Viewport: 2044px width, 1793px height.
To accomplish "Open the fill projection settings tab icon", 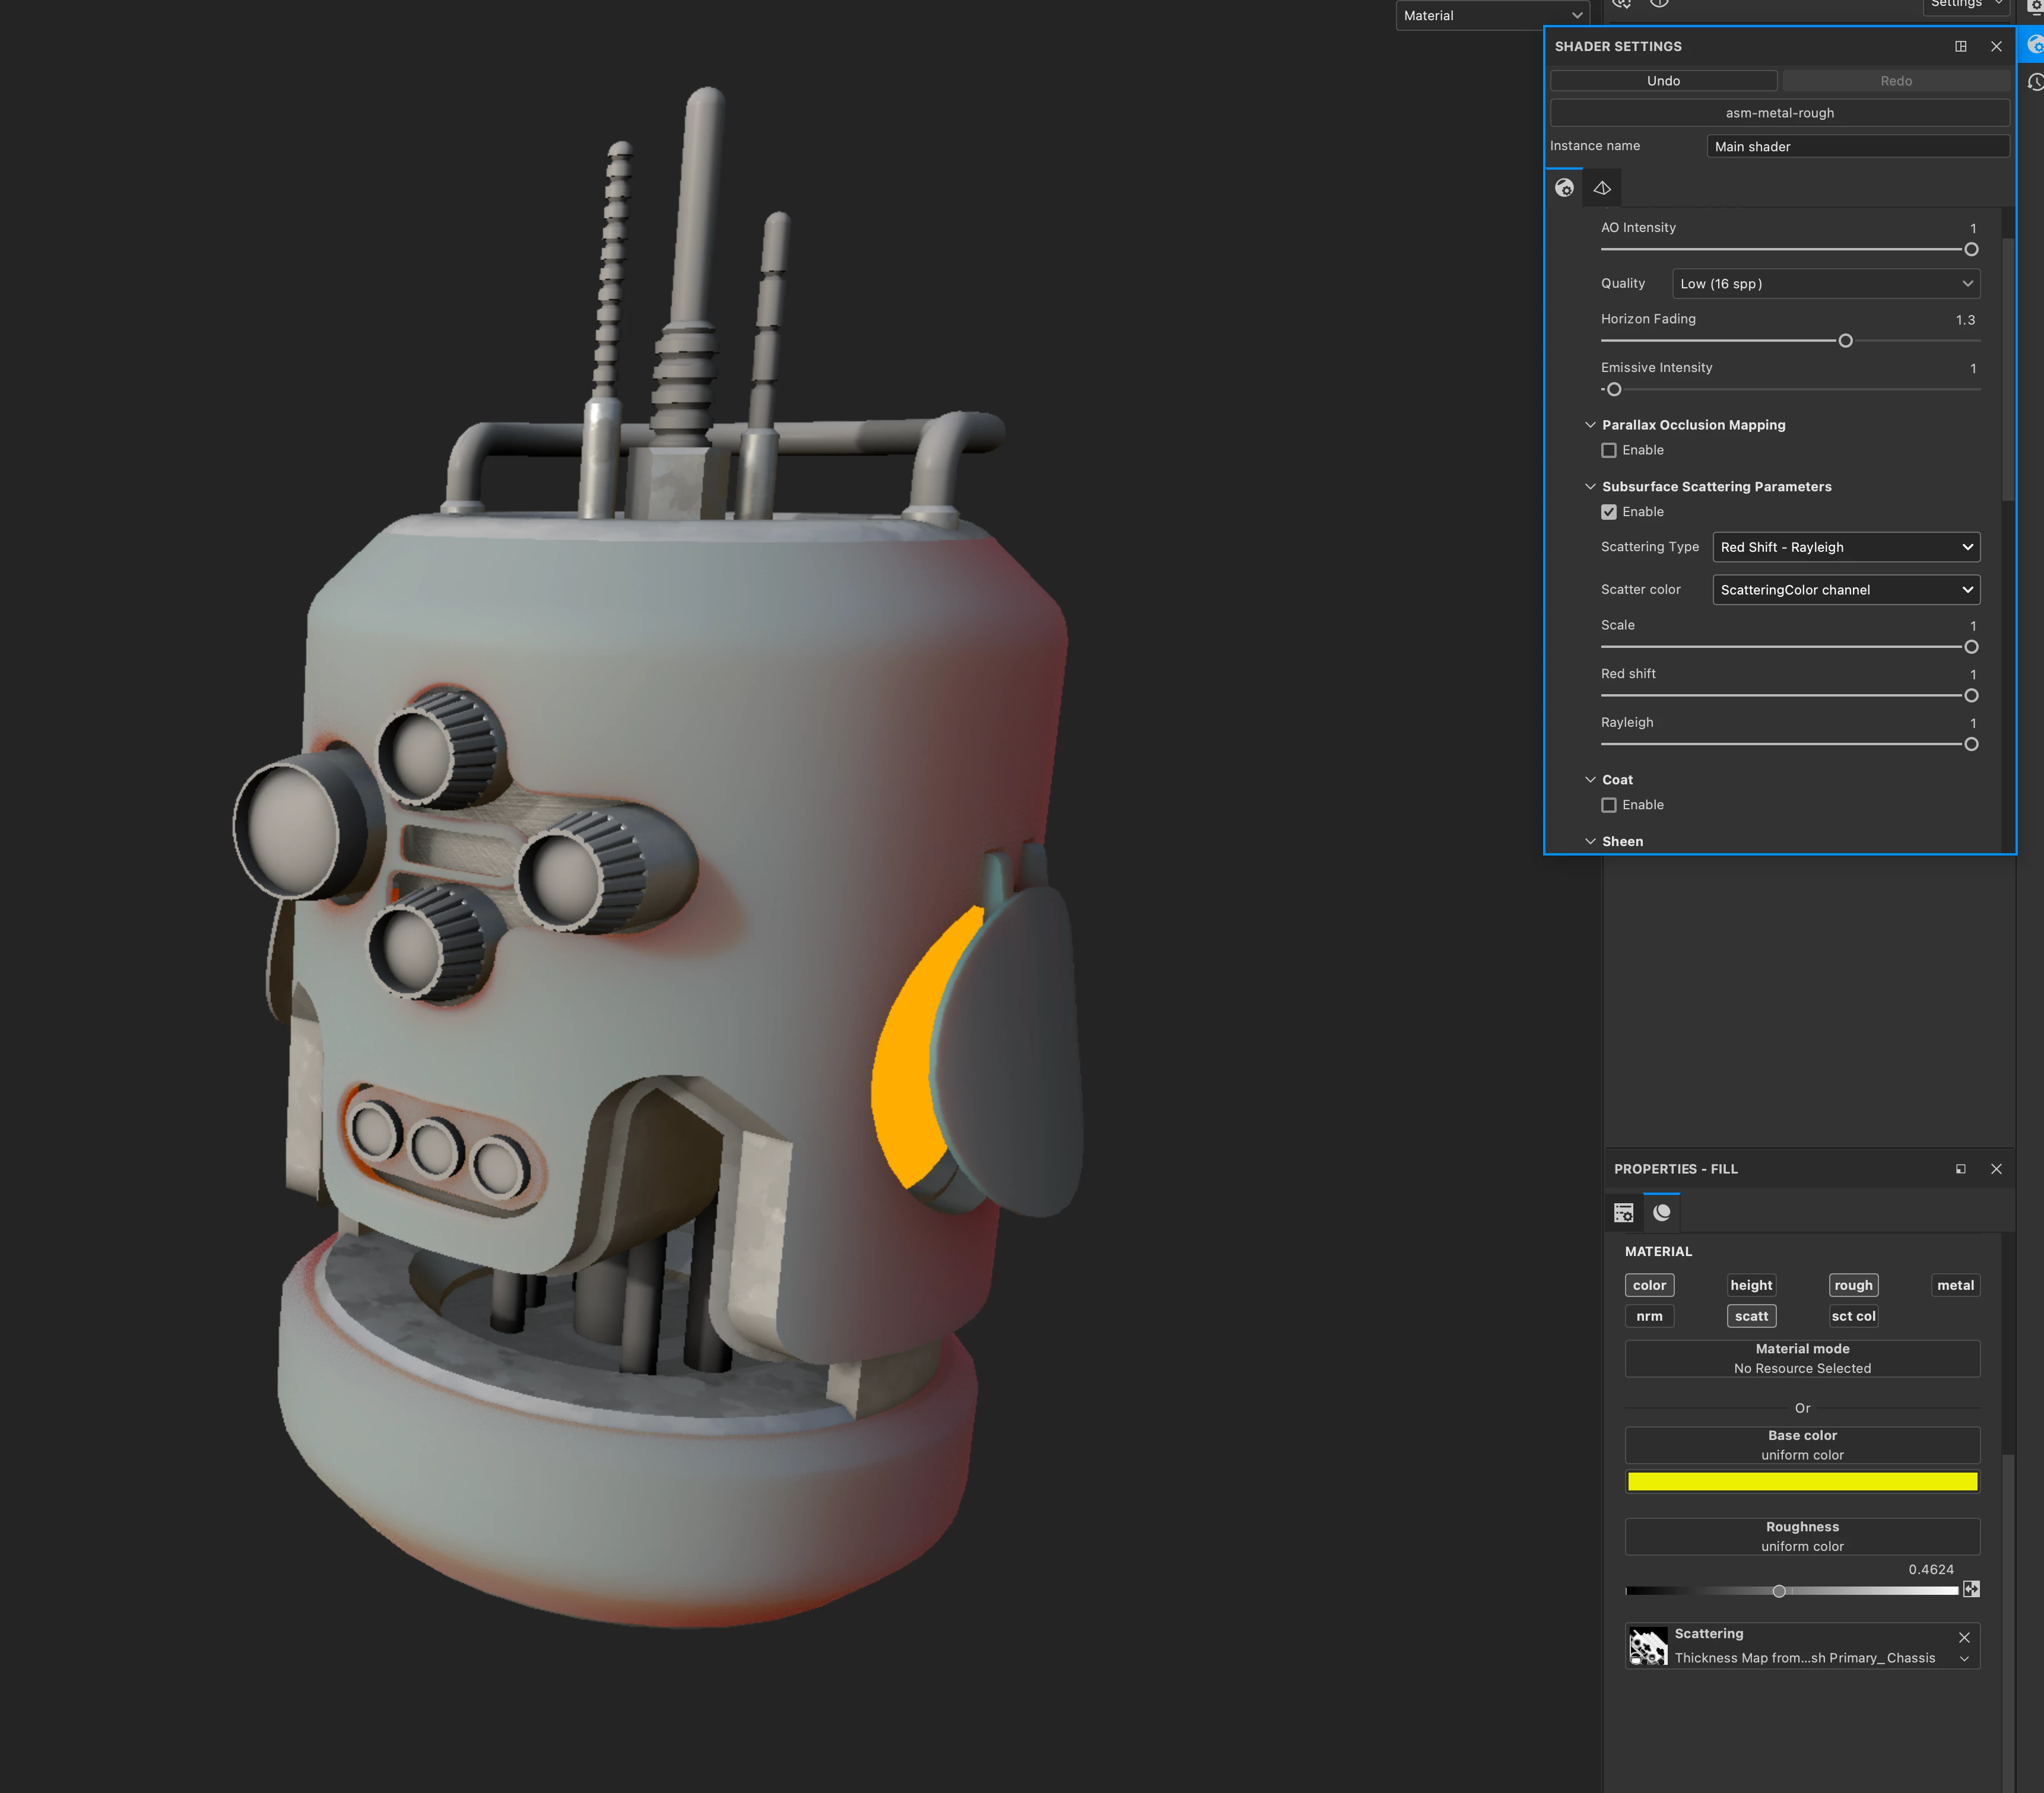I will coord(1623,1212).
